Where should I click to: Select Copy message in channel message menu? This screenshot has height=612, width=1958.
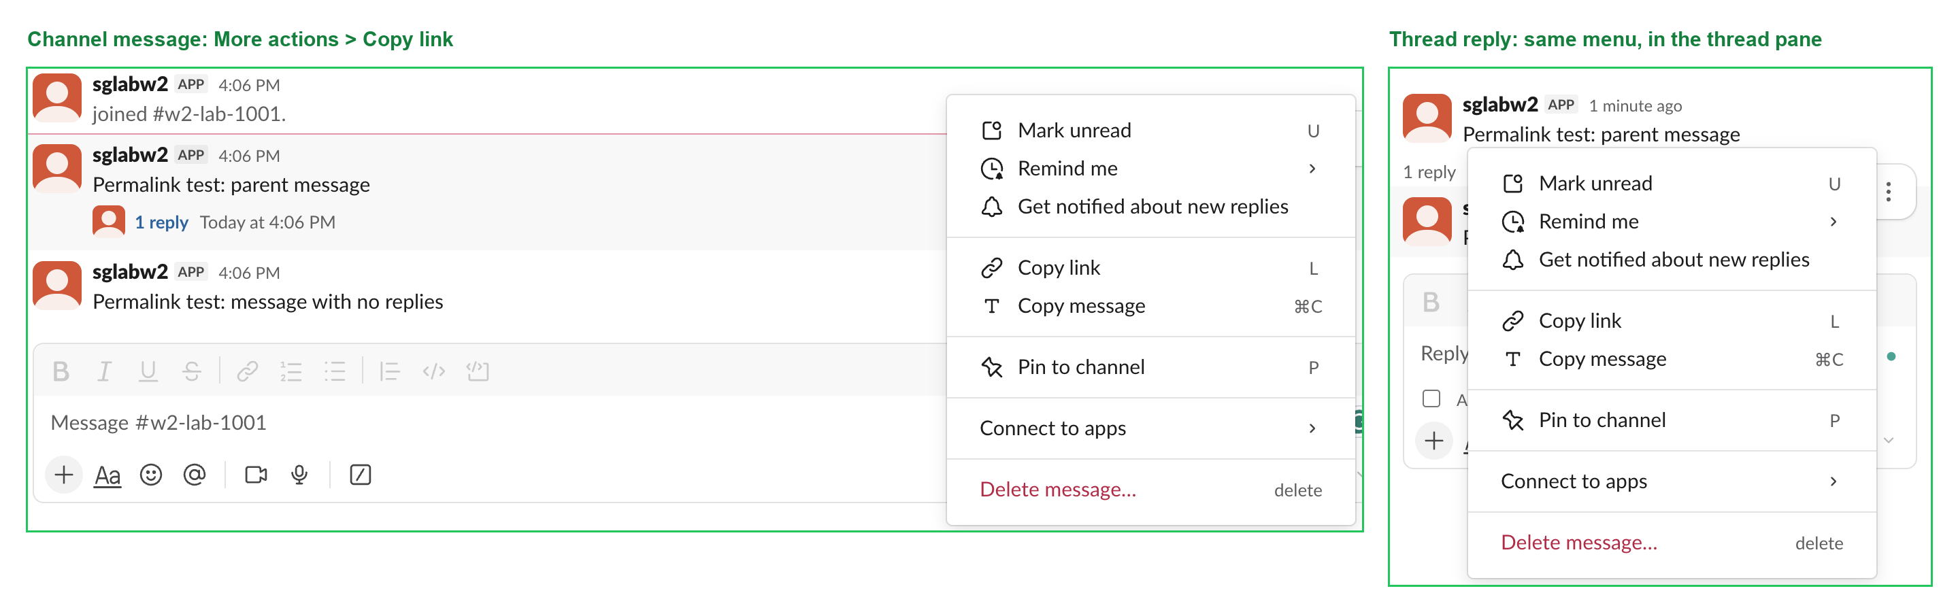(1150, 306)
